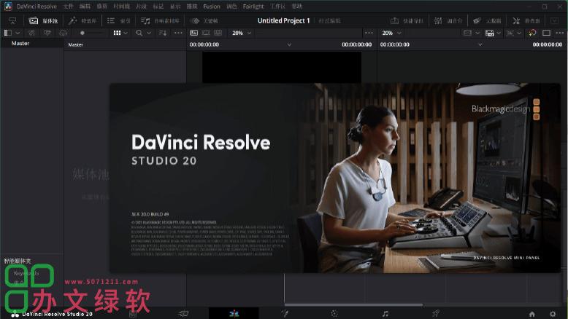Click the 快捷导出 quick export button
This screenshot has height=319, width=568.
pos(407,21)
